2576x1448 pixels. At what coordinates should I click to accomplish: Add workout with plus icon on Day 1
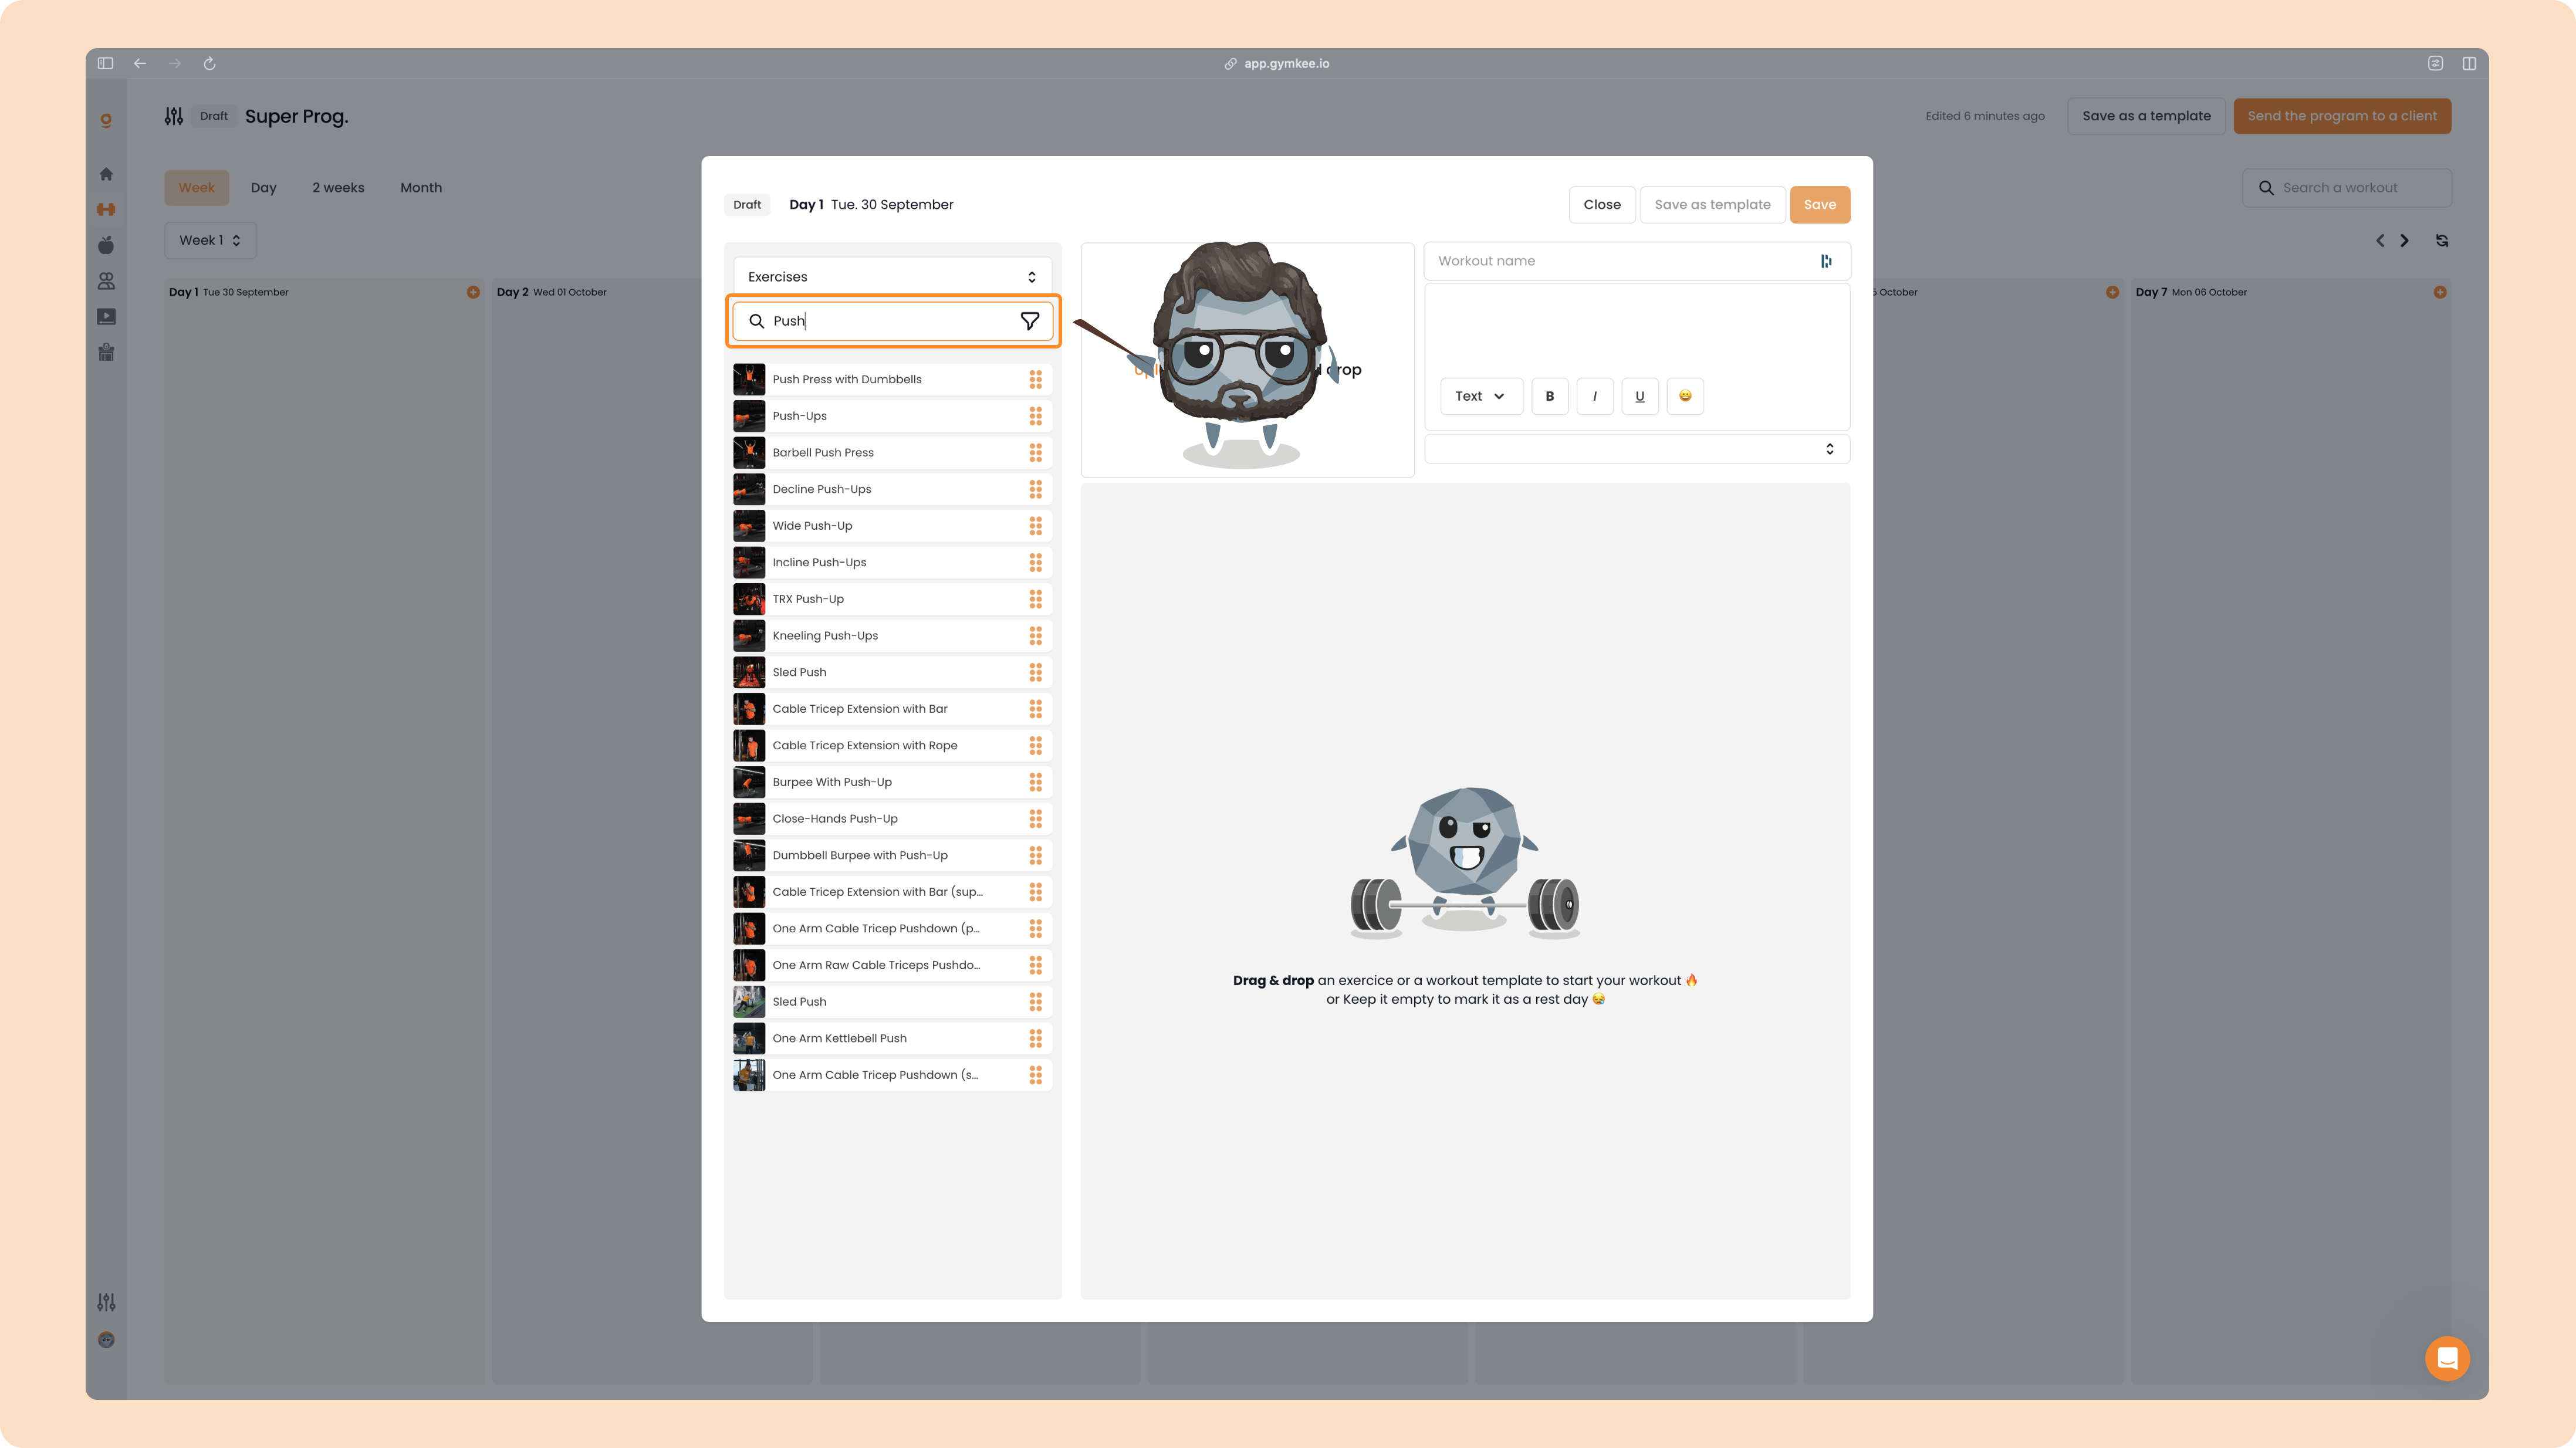pos(473,292)
